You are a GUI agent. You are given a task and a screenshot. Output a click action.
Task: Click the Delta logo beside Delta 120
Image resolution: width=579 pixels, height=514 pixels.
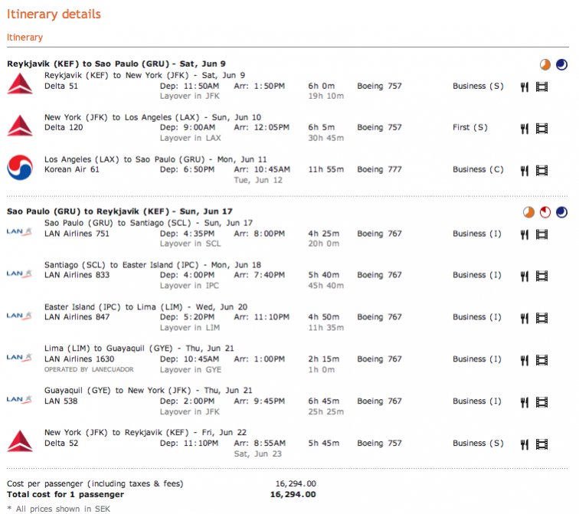click(18, 125)
